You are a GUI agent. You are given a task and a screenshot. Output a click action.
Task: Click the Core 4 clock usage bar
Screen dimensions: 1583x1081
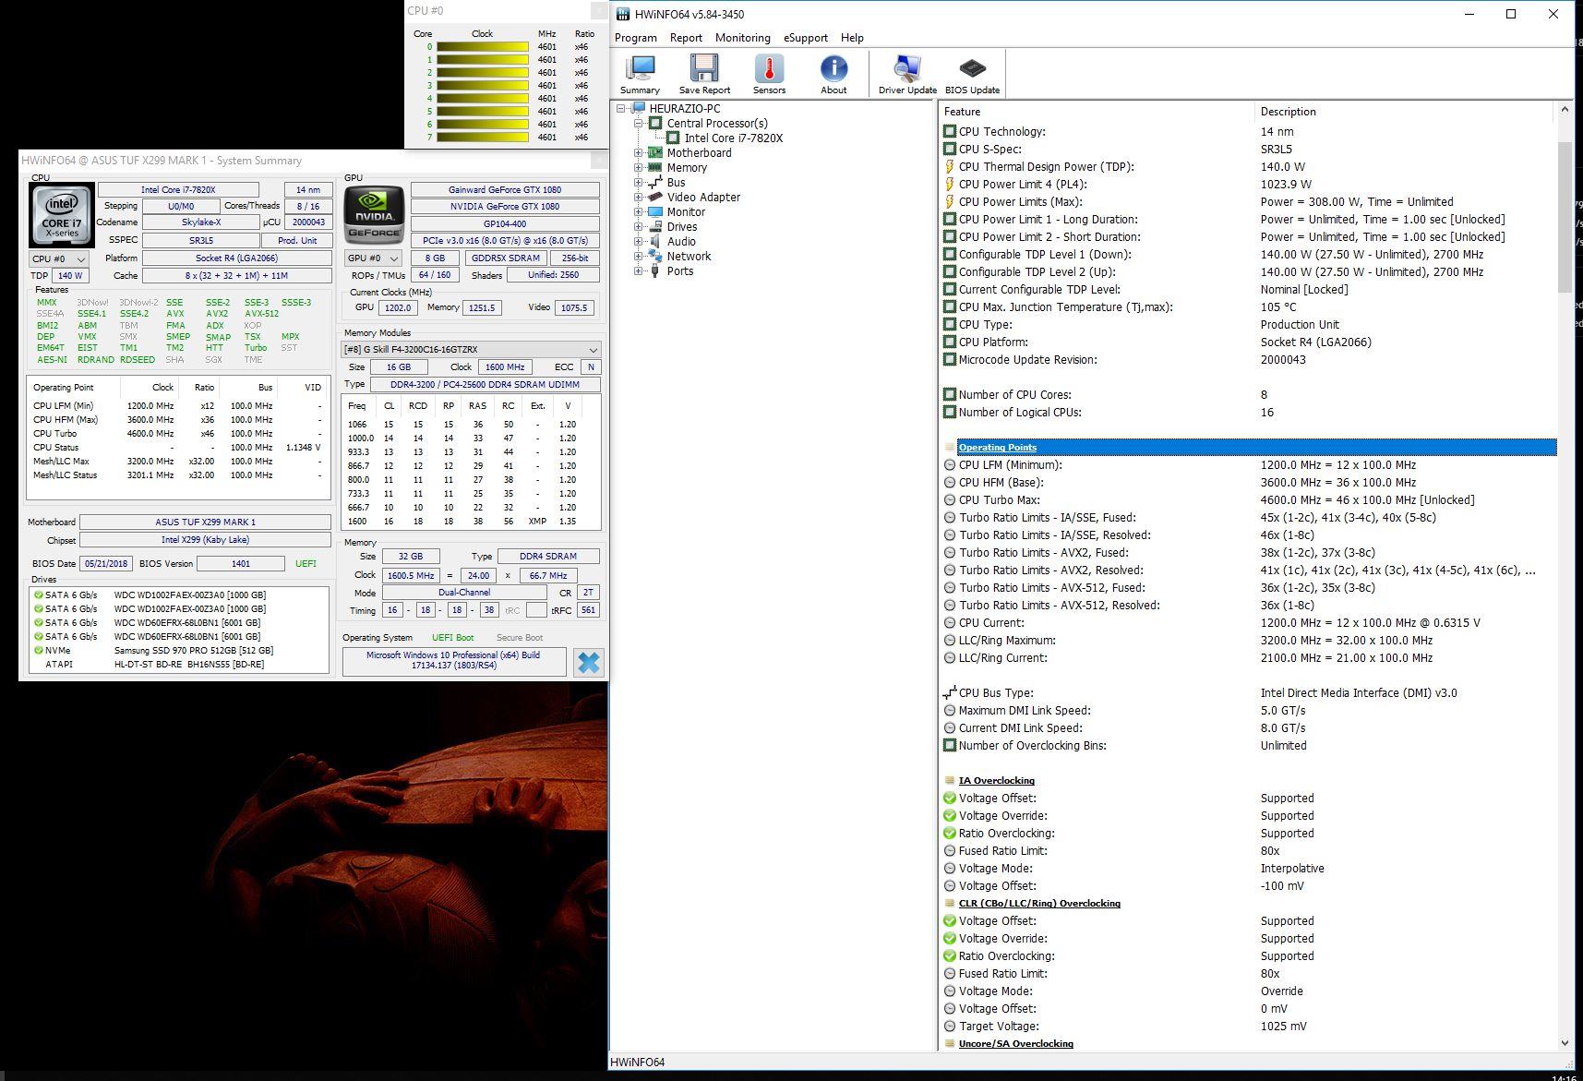(483, 98)
